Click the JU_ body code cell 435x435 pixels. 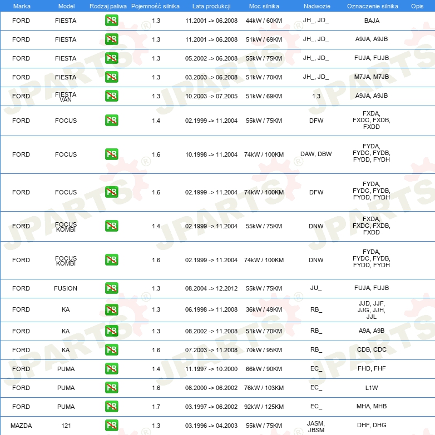click(x=316, y=288)
